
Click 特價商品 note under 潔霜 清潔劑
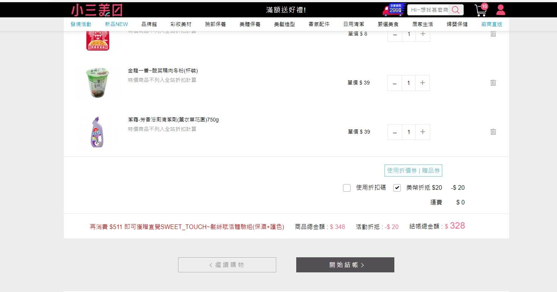[162, 129]
